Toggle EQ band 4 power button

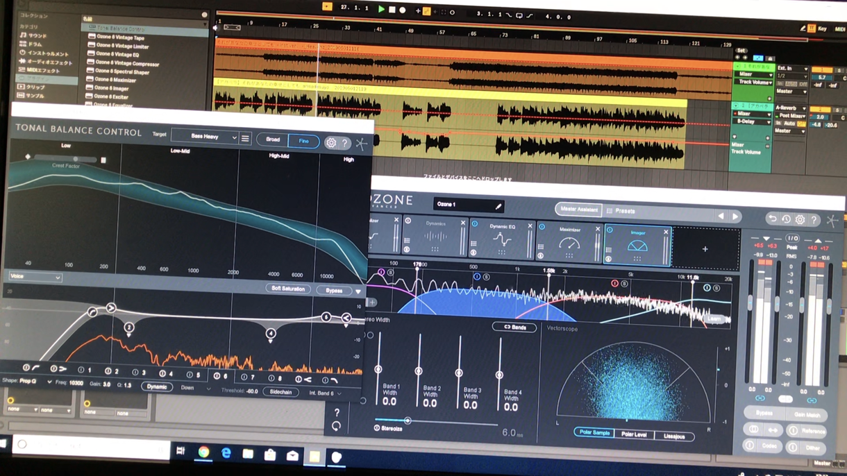[x=162, y=373]
